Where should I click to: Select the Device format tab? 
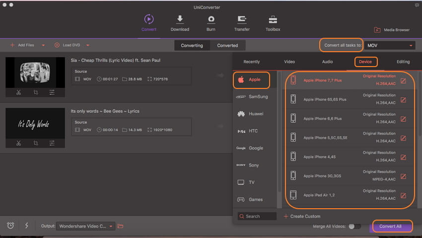pos(365,62)
